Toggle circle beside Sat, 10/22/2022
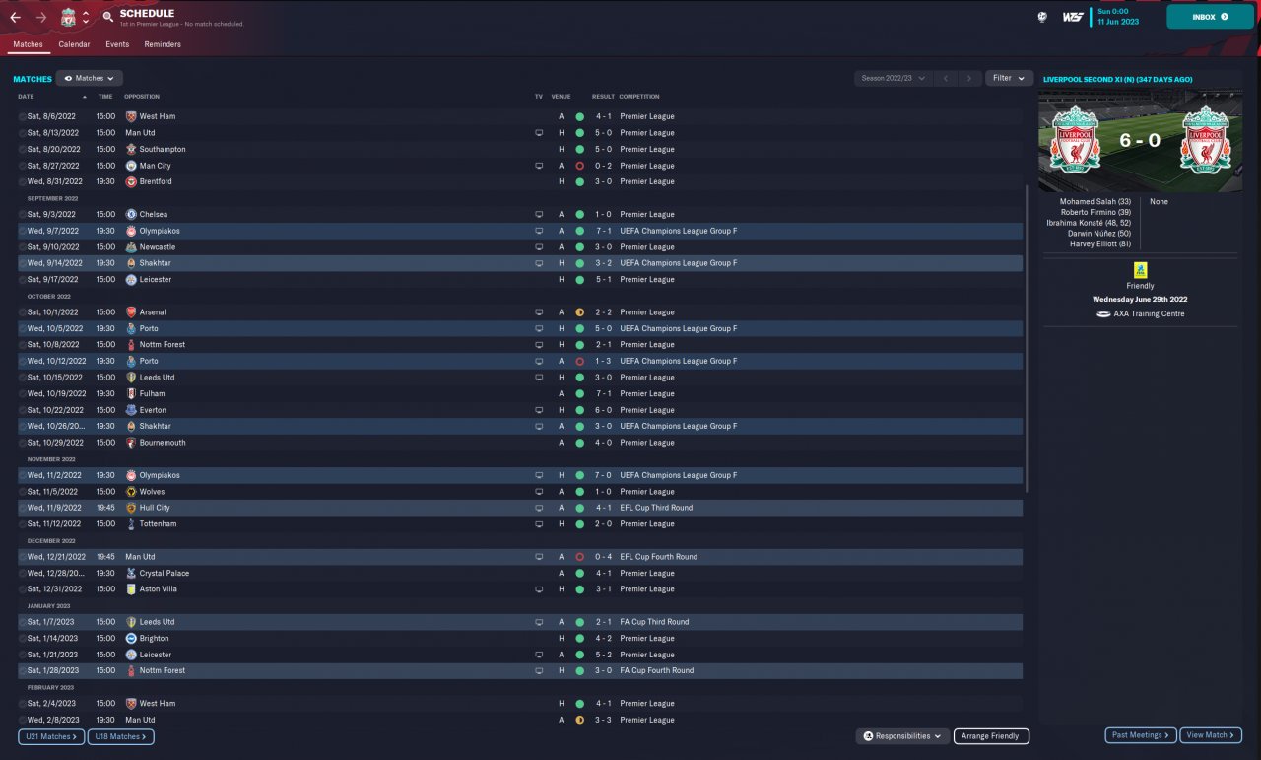The width and height of the screenshot is (1261, 760). [22, 410]
